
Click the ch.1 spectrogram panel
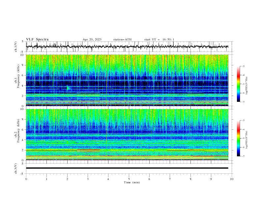(127, 80)
